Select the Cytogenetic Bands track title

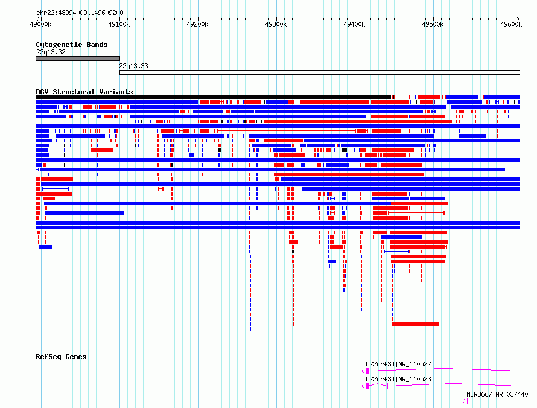pyautogui.click(x=72, y=45)
